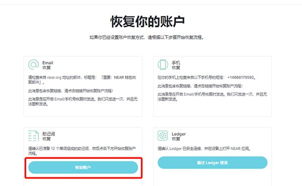The image size is (302, 186).
Task: Click the recovery subtitle below the heading
Action: (x=146, y=37)
